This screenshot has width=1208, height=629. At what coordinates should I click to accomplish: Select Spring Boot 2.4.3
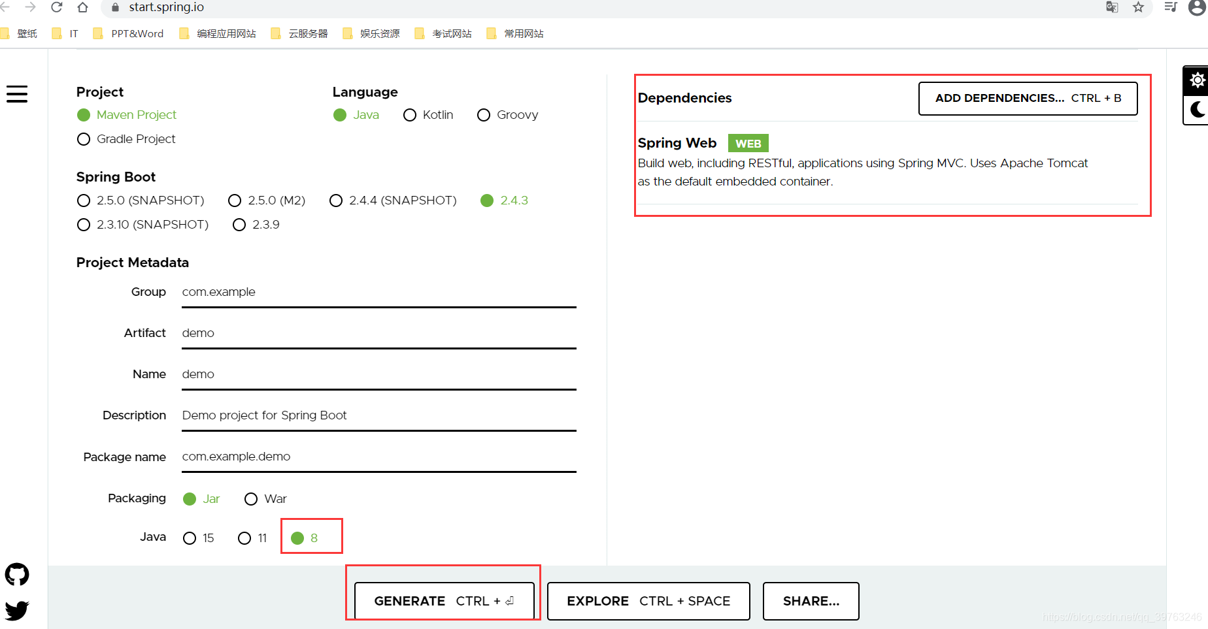click(504, 201)
